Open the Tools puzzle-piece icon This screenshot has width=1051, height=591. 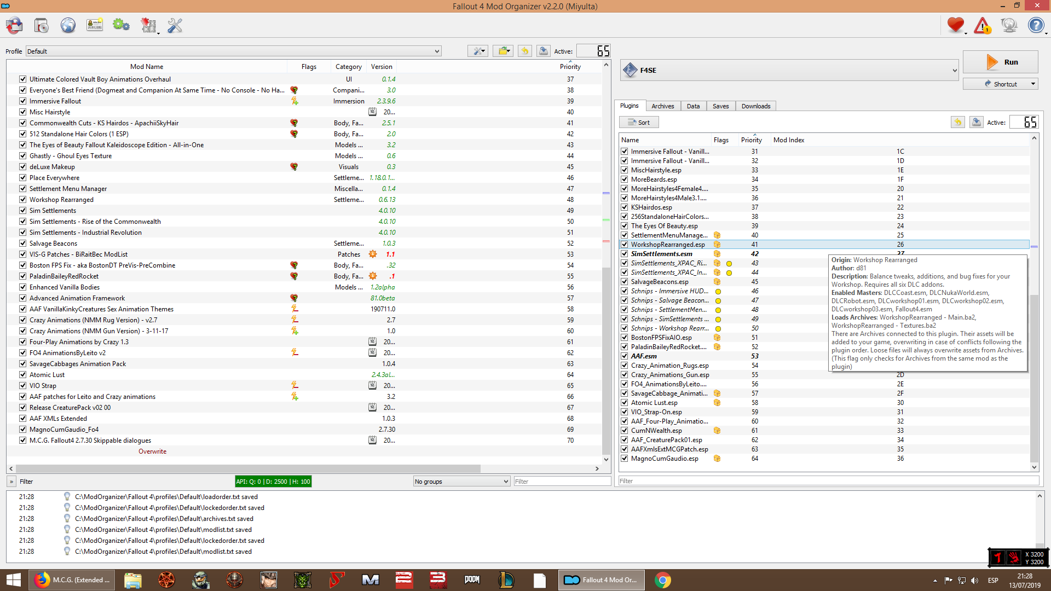pos(148,25)
